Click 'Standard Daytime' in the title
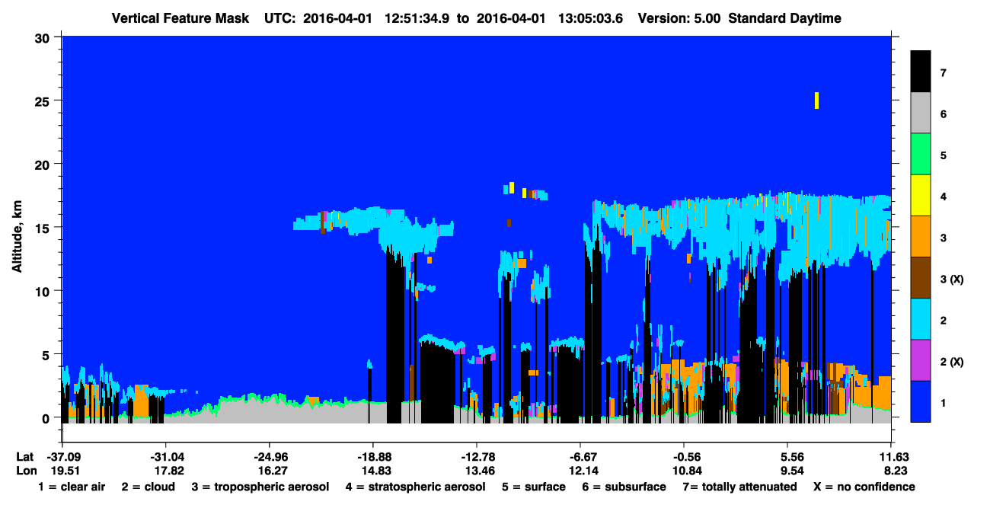This screenshot has width=990, height=508. pos(785,18)
